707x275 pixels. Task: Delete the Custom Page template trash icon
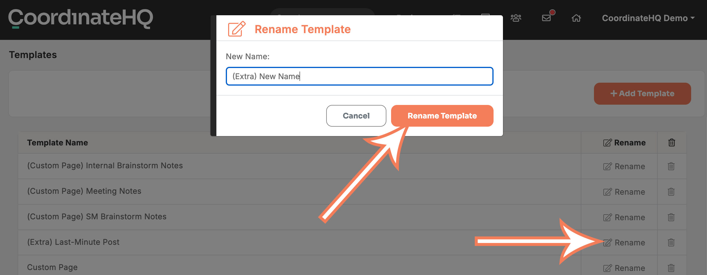(671, 268)
